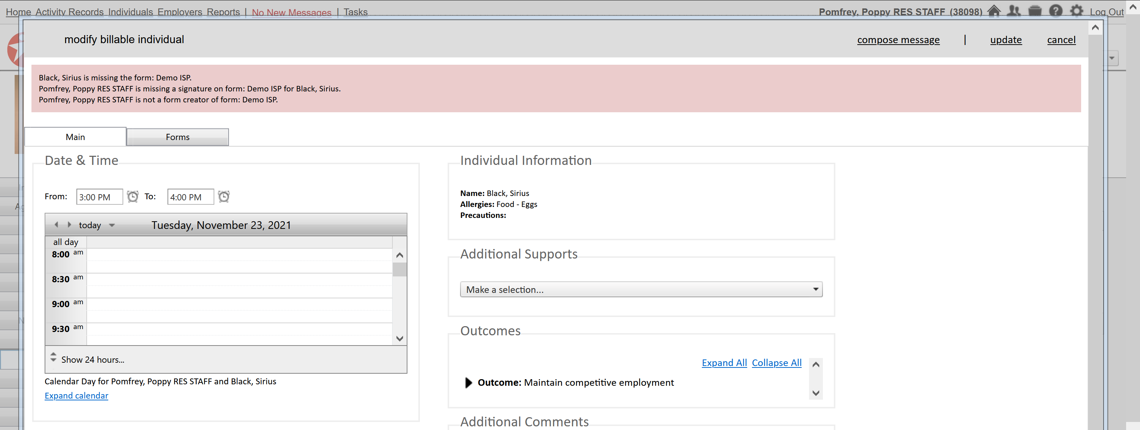Jump calendar to today
Viewport: 1140px width, 430px height.
pos(90,225)
